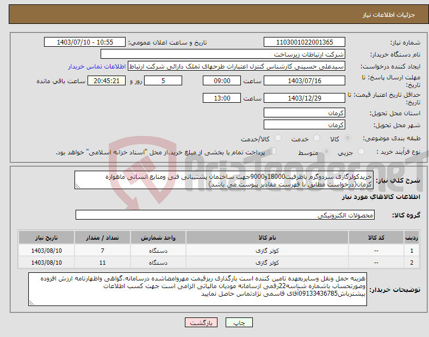Click the تعداد / مقدار column header
This screenshot has width=429, height=337.
point(102,238)
